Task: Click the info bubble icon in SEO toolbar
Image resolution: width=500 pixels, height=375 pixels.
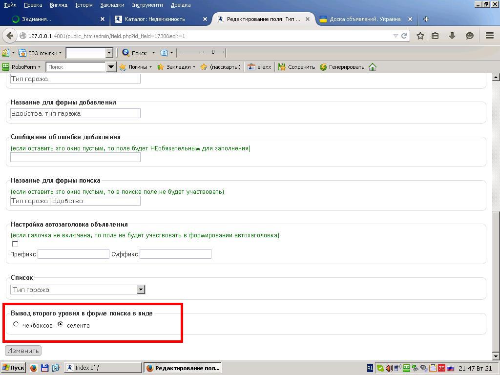Action: pos(164,53)
